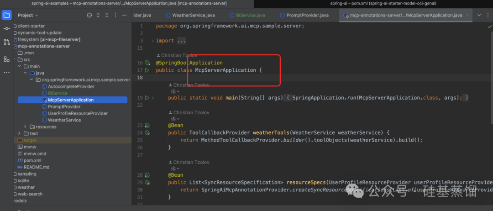Click the weatherTools method name
The width and height of the screenshot is (493, 211).
(271, 132)
